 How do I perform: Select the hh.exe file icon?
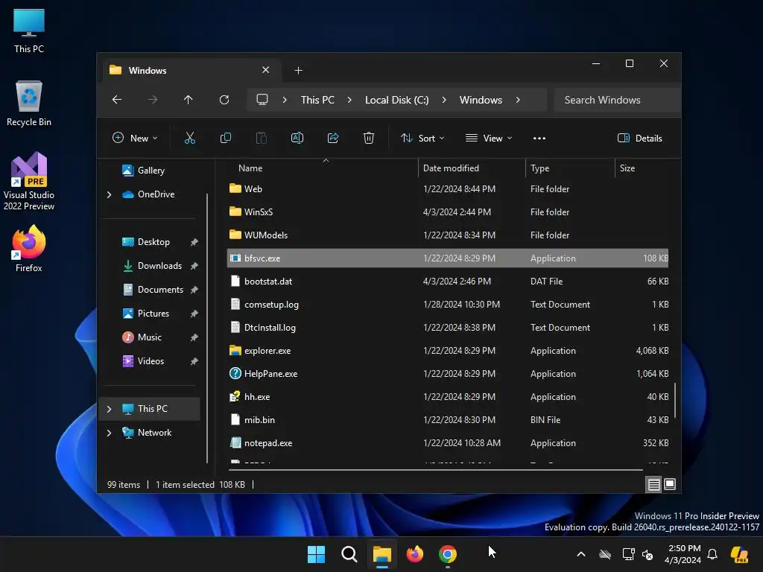235,396
